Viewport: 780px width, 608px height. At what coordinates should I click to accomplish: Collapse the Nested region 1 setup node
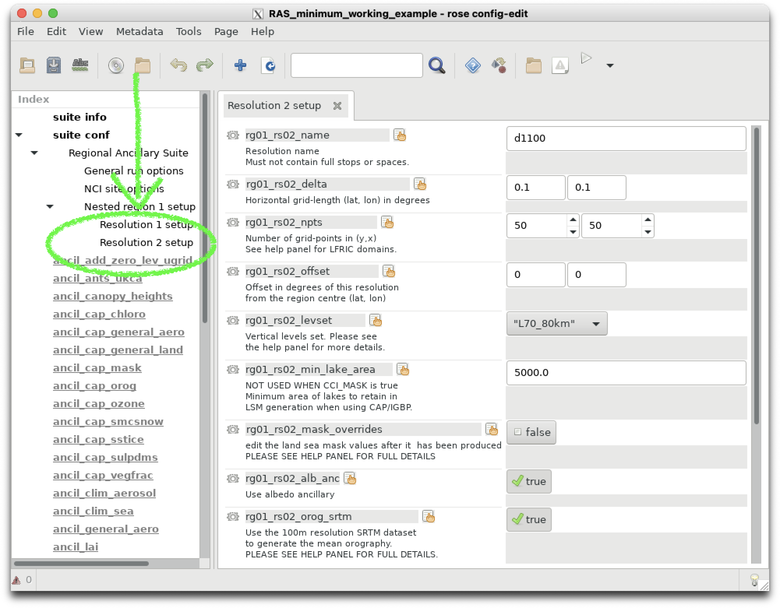(x=50, y=207)
